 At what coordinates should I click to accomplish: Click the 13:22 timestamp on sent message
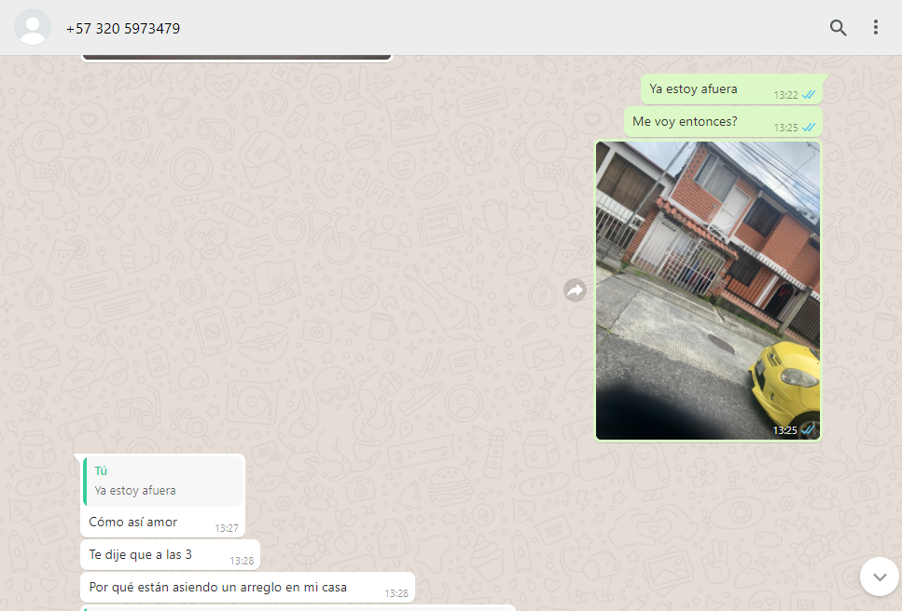(785, 95)
